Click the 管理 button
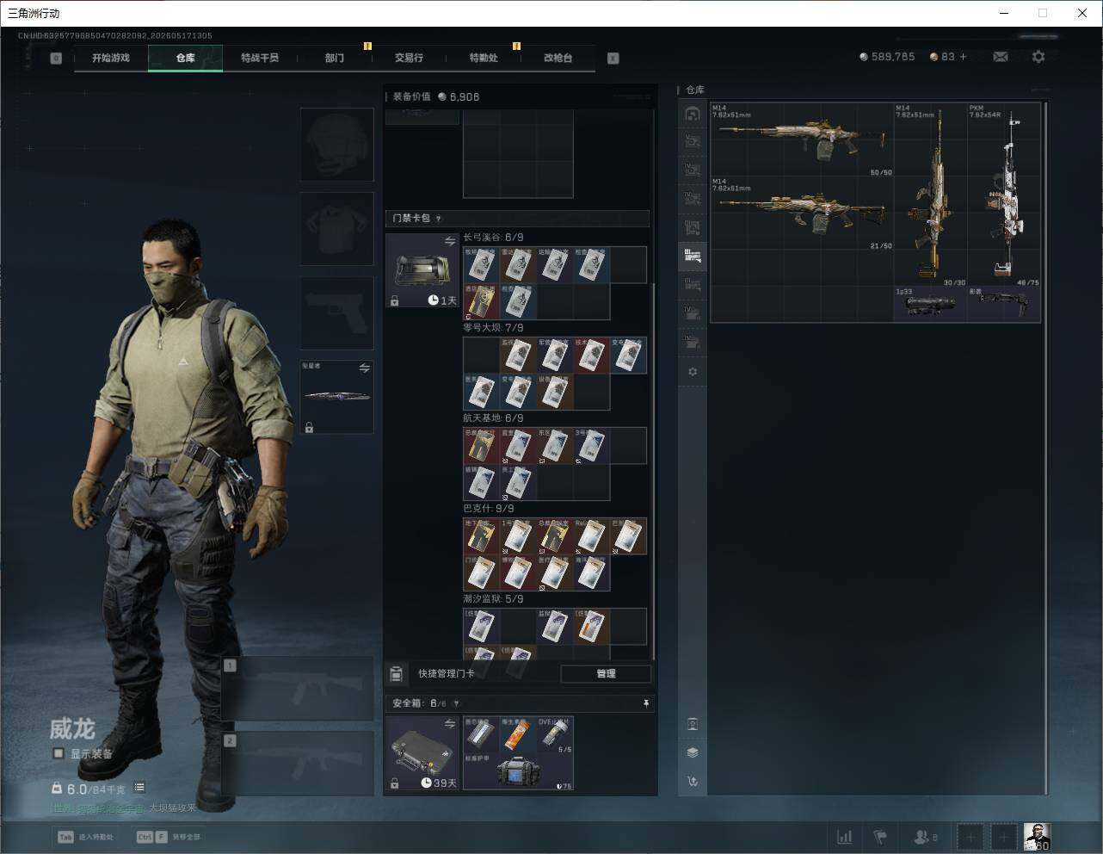 click(x=606, y=673)
